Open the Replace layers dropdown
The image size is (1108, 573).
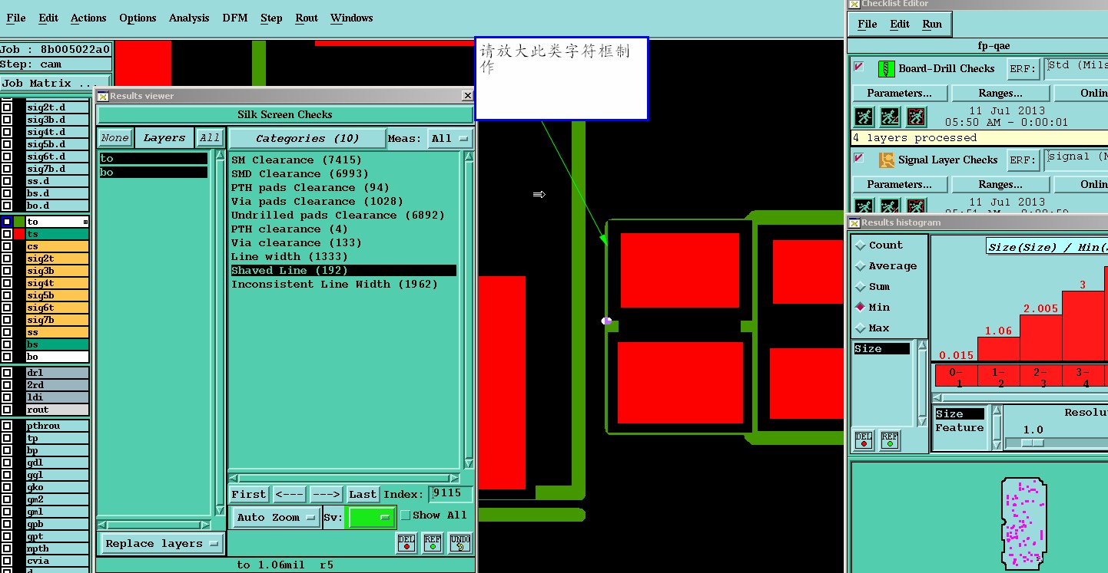coord(162,544)
